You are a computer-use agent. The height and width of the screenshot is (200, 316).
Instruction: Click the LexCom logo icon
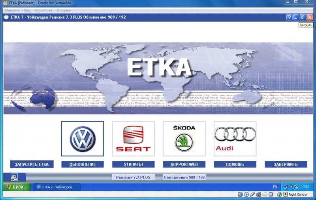pos(14,177)
